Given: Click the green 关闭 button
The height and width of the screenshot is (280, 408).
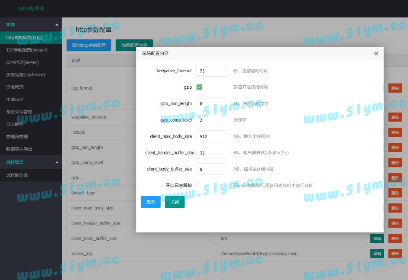Looking at the screenshot, I should point(175,202).
